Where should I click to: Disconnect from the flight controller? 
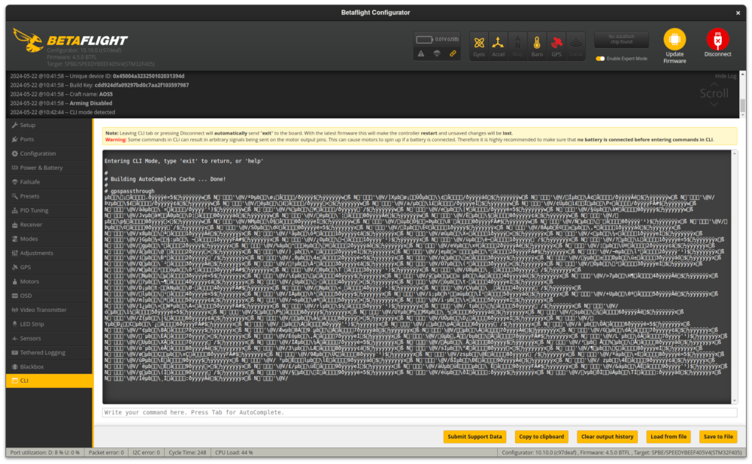pos(717,43)
